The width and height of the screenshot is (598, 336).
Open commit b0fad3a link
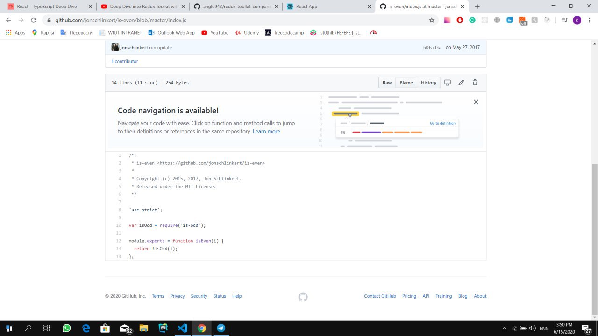tap(432, 48)
